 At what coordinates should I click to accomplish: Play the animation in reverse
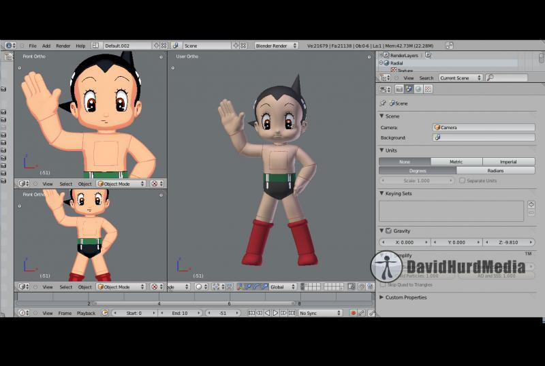(x=267, y=313)
